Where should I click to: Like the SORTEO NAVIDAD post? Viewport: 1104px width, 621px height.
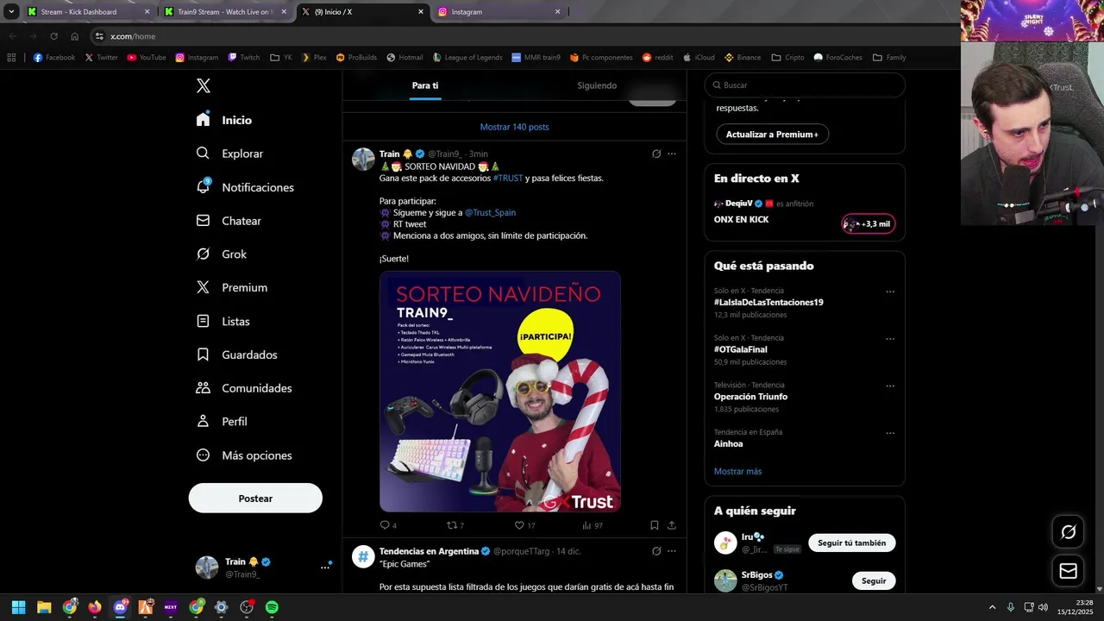524,525
